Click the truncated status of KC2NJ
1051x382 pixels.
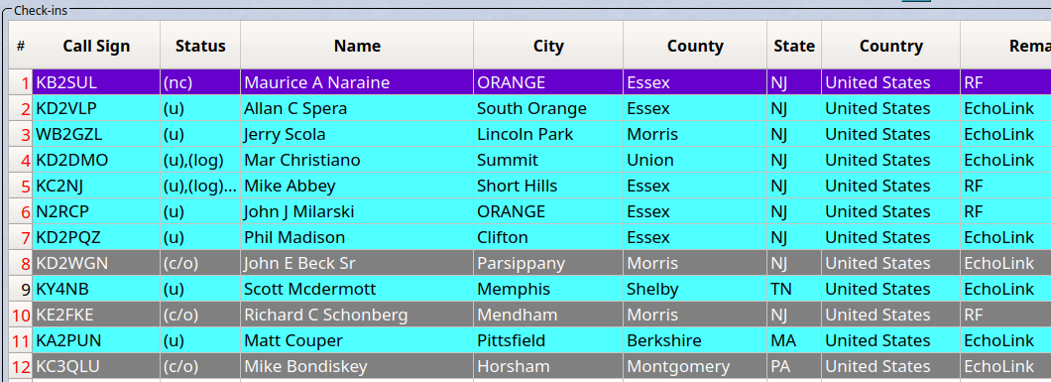click(x=200, y=186)
